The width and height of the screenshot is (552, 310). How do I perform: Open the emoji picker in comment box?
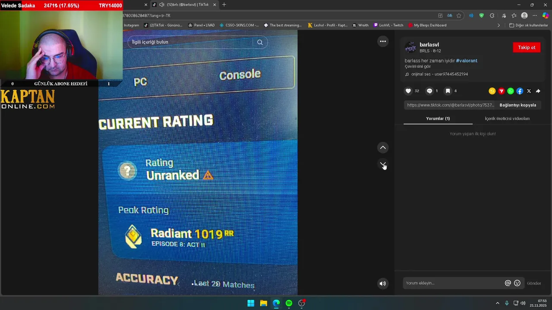tap(517, 283)
